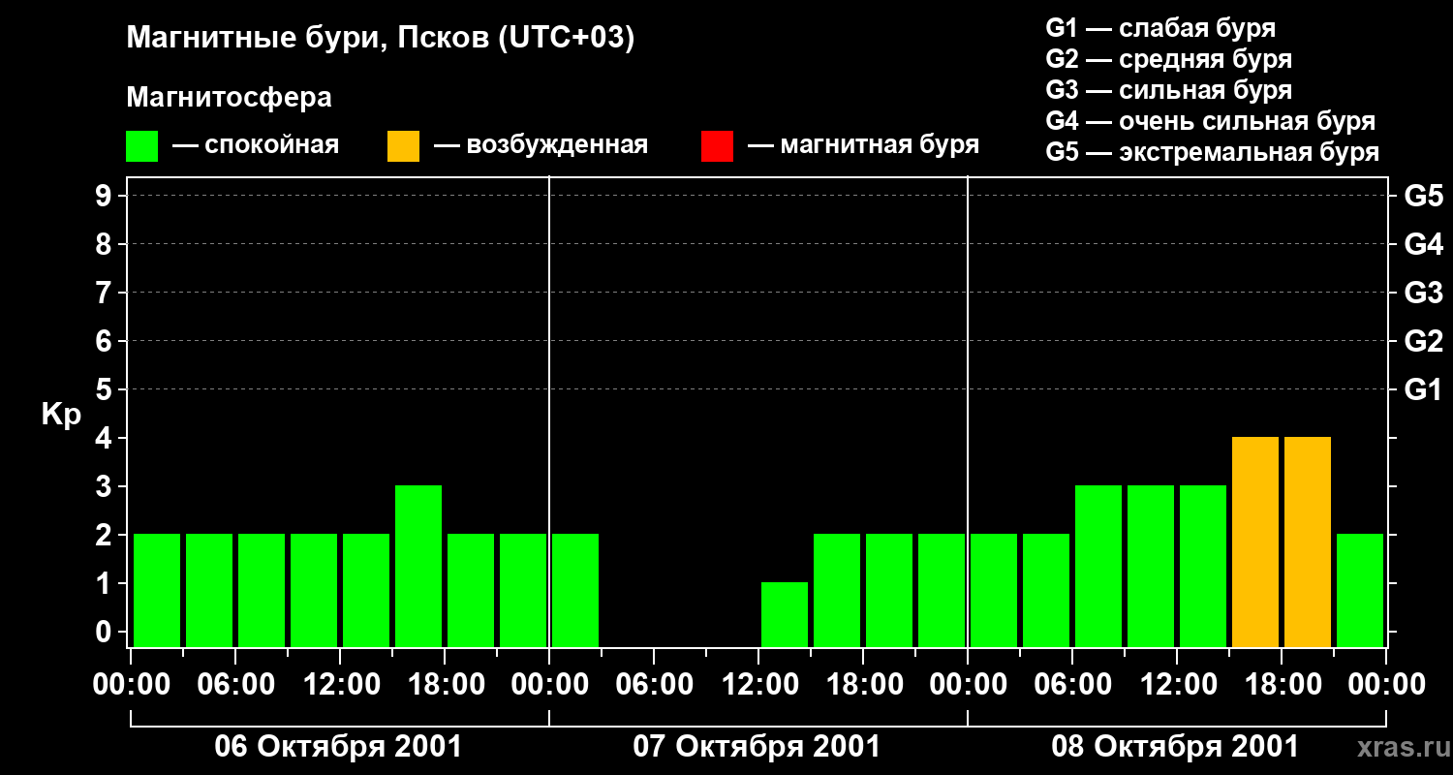Click the G5 right axis label
This screenshot has height=775, width=1453.
(1423, 196)
